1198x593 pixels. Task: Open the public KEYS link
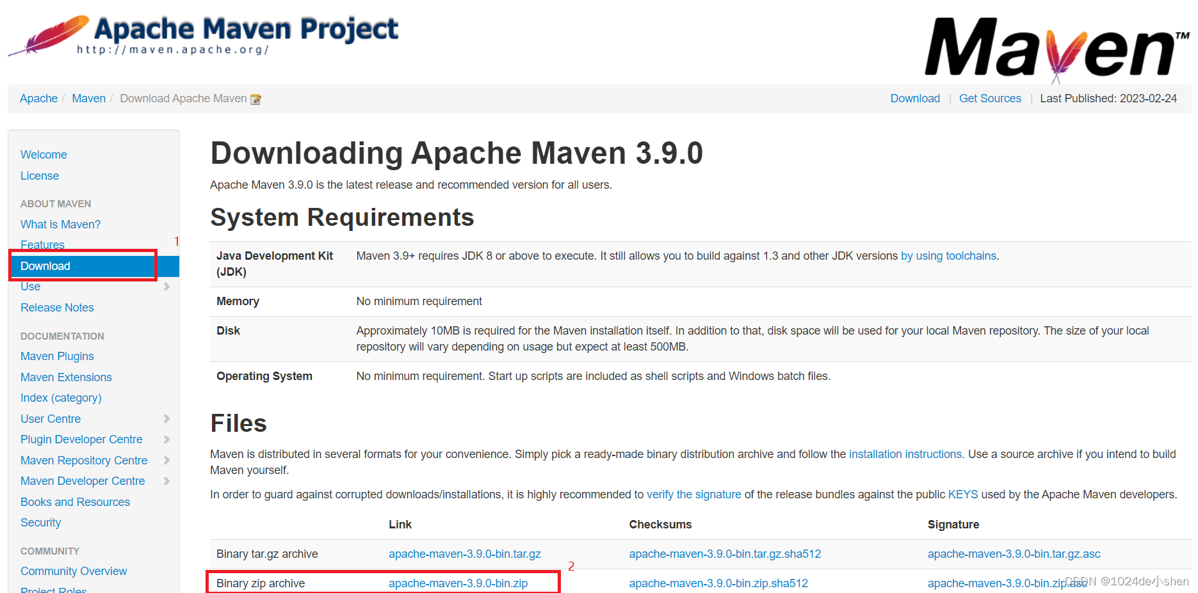pyautogui.click(x=963, y=494)
